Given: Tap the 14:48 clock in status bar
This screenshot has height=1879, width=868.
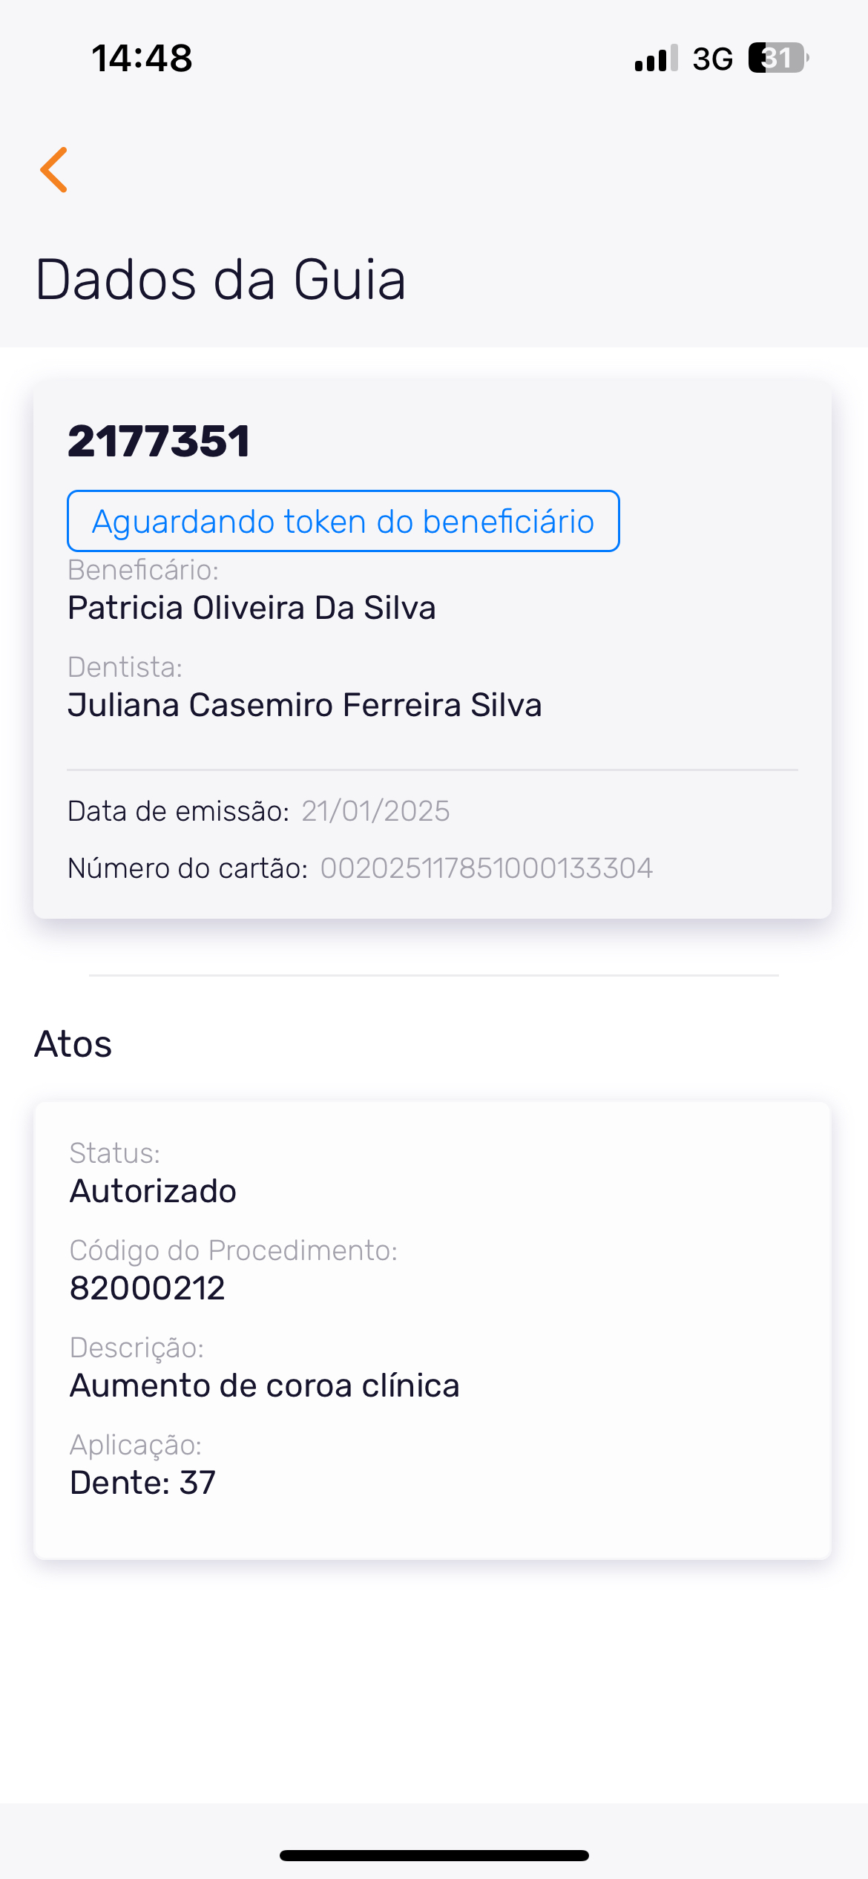Looking at the screenshot, I should tap(142, 58).
